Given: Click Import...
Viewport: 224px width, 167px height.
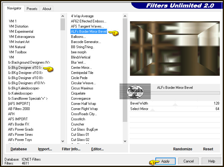Looking at the screenshot, I should coord(45,149).
